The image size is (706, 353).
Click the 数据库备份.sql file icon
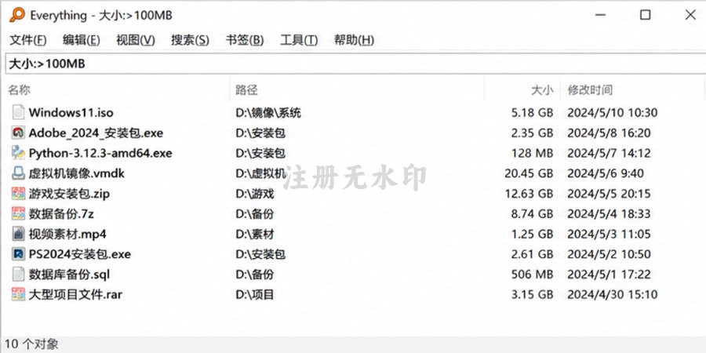click(x=18, y=274)
